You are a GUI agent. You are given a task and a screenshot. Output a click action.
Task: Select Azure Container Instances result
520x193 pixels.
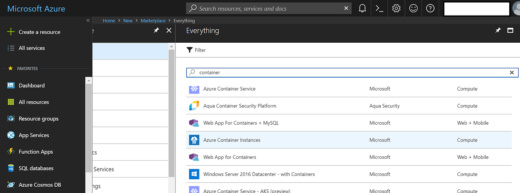[x=349, y=140]
